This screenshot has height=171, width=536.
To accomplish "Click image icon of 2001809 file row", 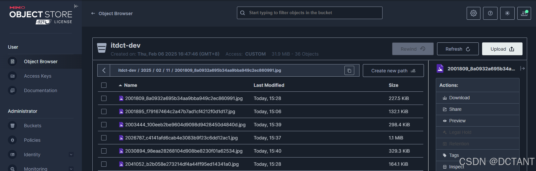I will click(x=121, y=98).
